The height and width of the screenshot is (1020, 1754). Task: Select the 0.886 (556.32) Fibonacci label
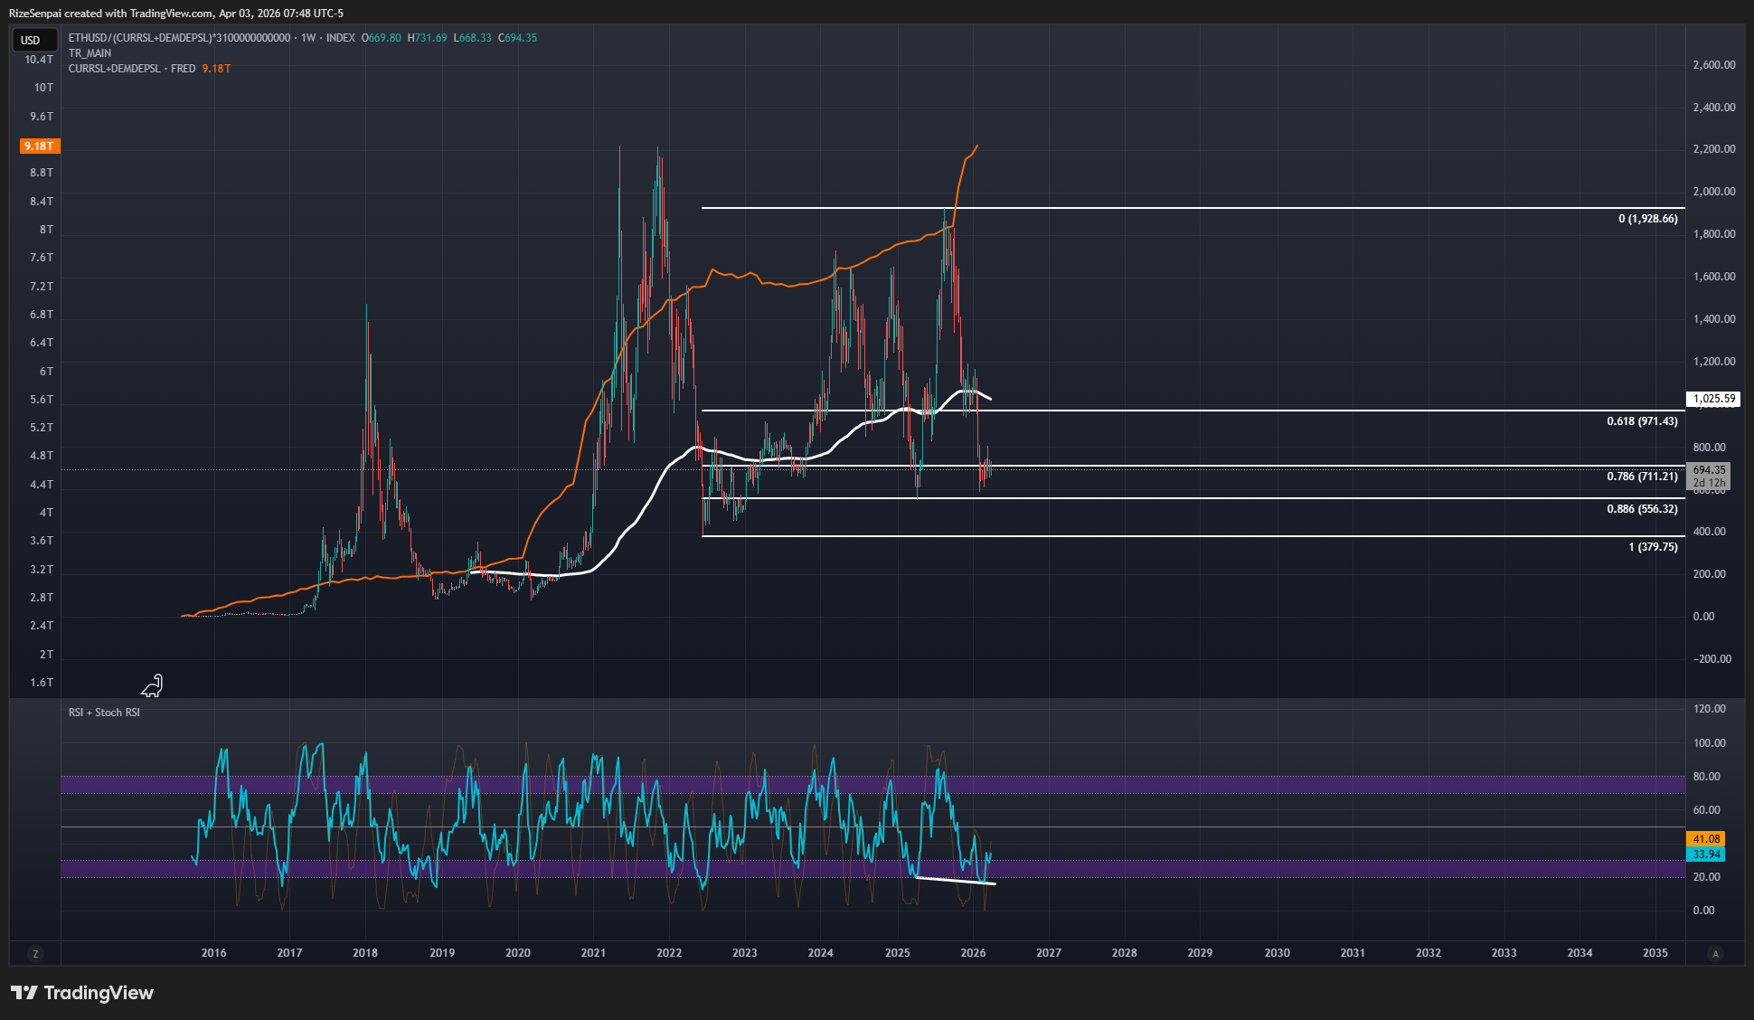tap(1642, 509)
